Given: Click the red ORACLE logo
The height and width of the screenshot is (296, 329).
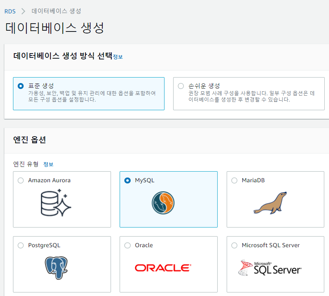Looking at the screenshot, I should click(163, 268).
